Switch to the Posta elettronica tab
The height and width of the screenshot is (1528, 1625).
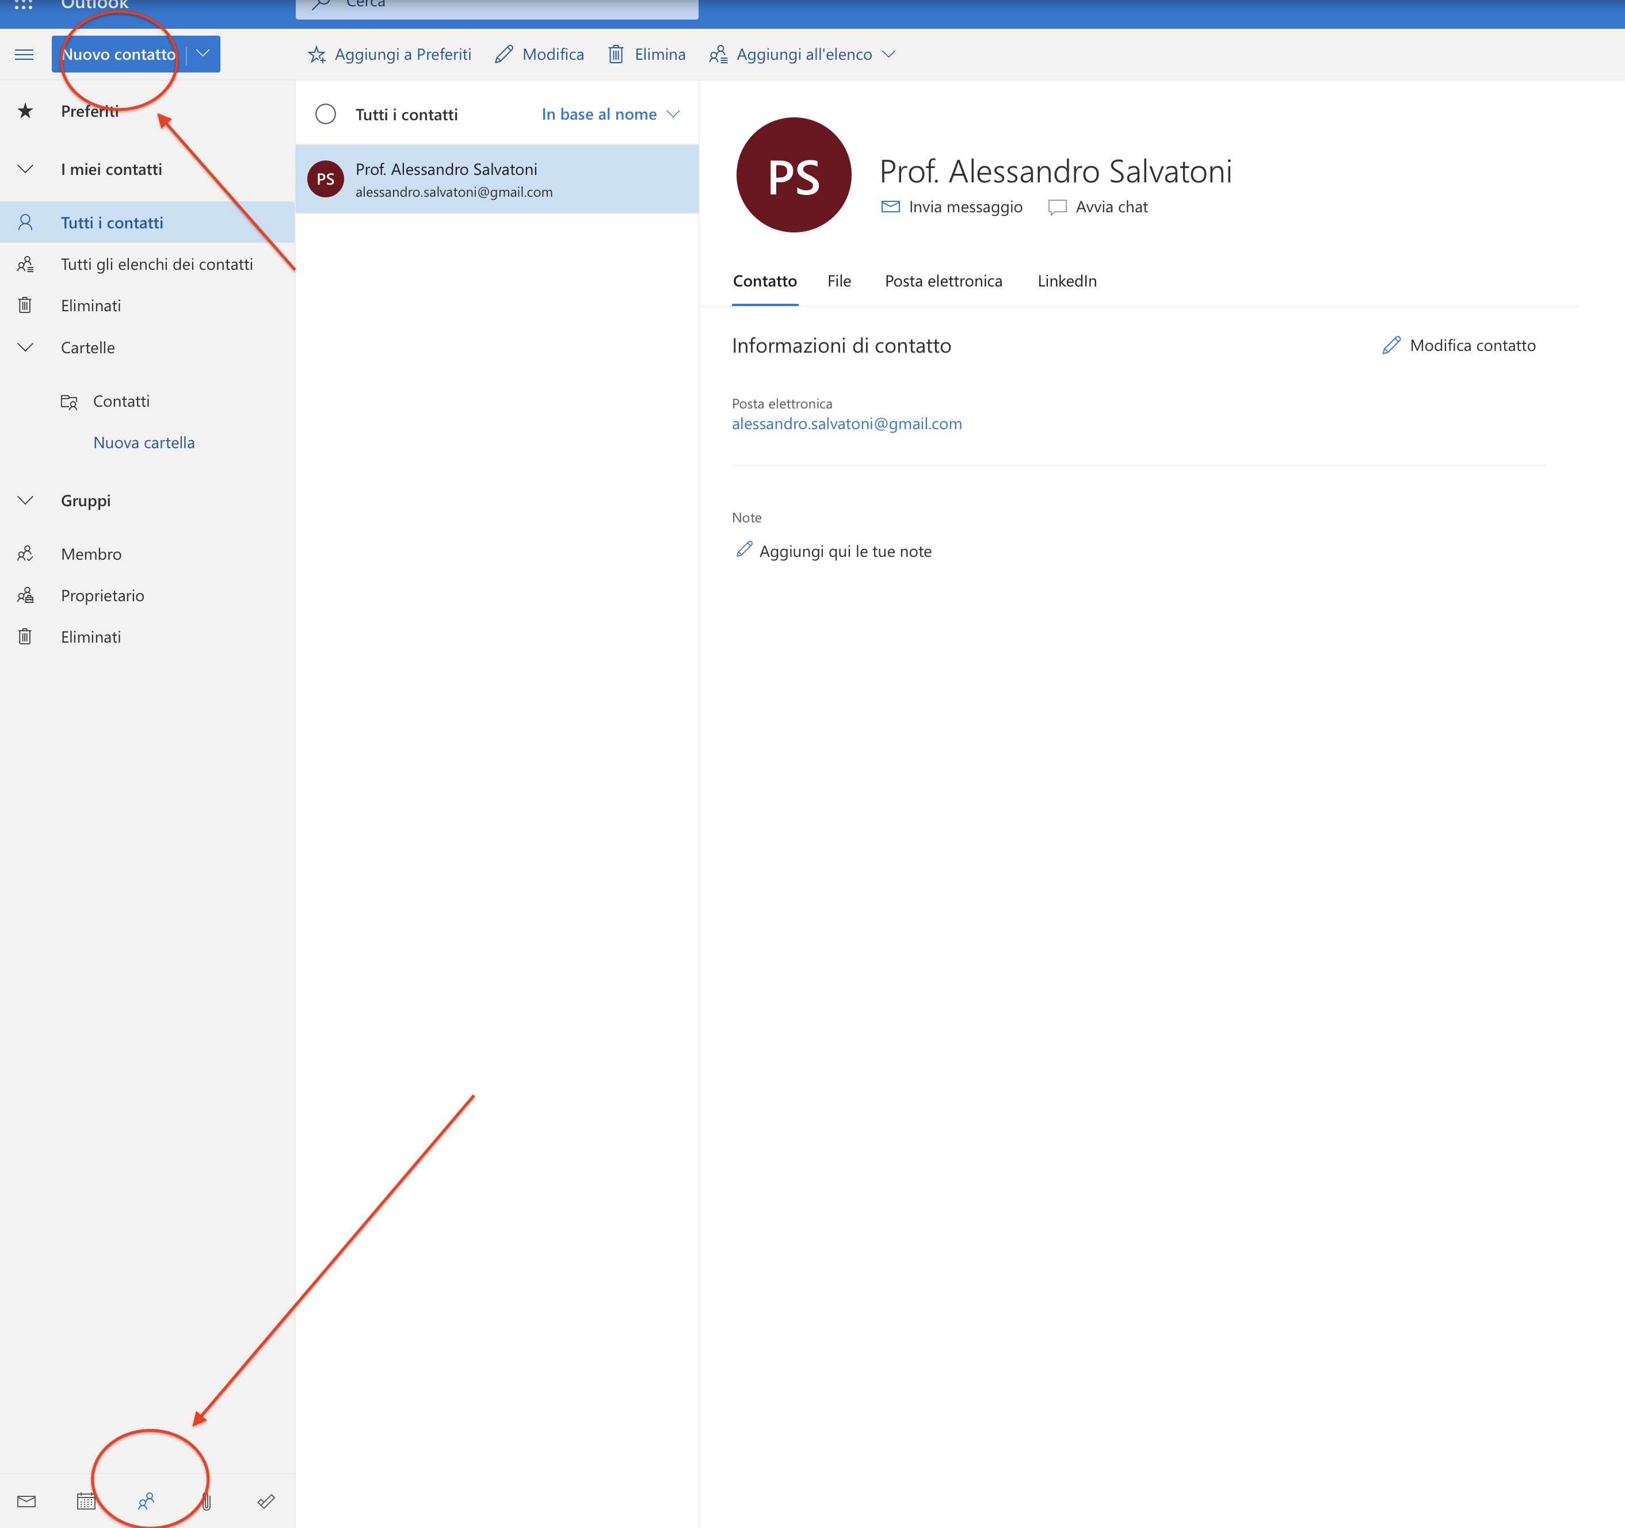tap(943, 281)
